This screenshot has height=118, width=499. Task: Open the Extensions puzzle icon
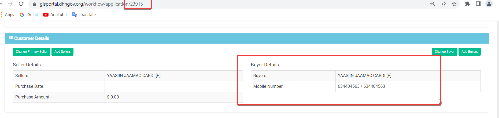coord(467,4)
